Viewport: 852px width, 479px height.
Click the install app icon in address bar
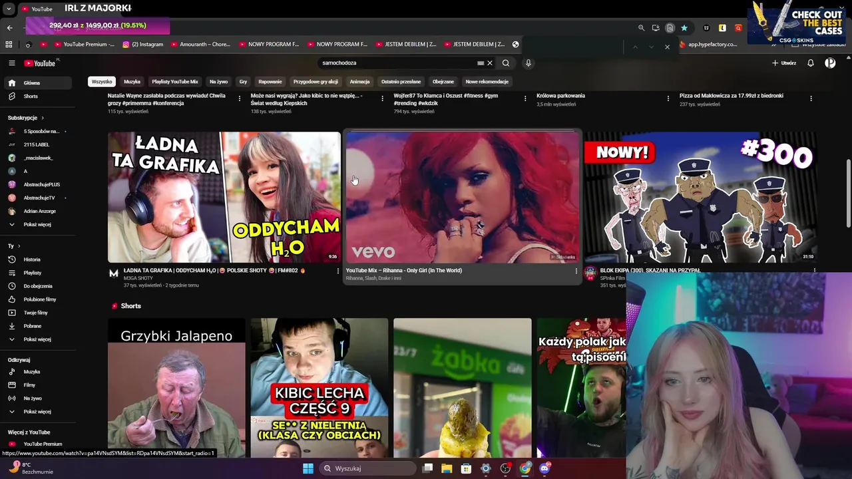point(656,28)
